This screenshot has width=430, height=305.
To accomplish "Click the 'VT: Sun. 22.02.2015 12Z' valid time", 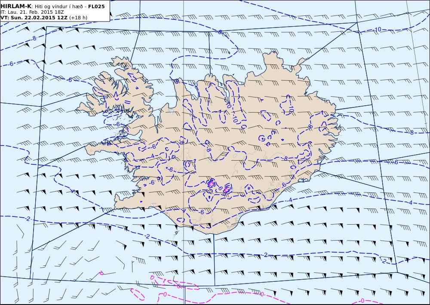I will pyautogui.click(x=34, y=18).
